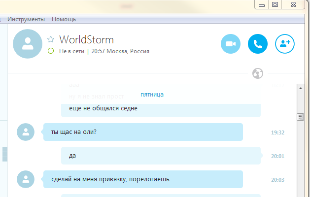Select message "еще не общался седне"
This screenshot has width=310, height=197.
[161, 110]
